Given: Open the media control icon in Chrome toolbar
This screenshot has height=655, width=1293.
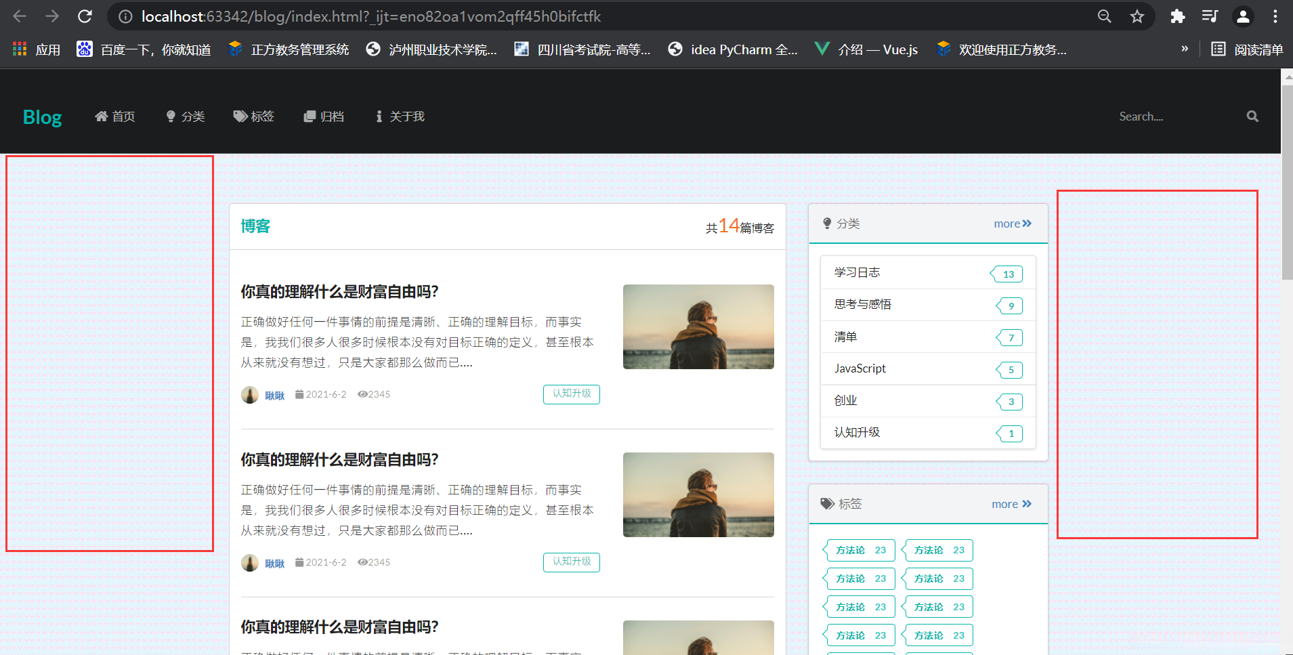Looking at the screenshot, I should point(1210,16).
